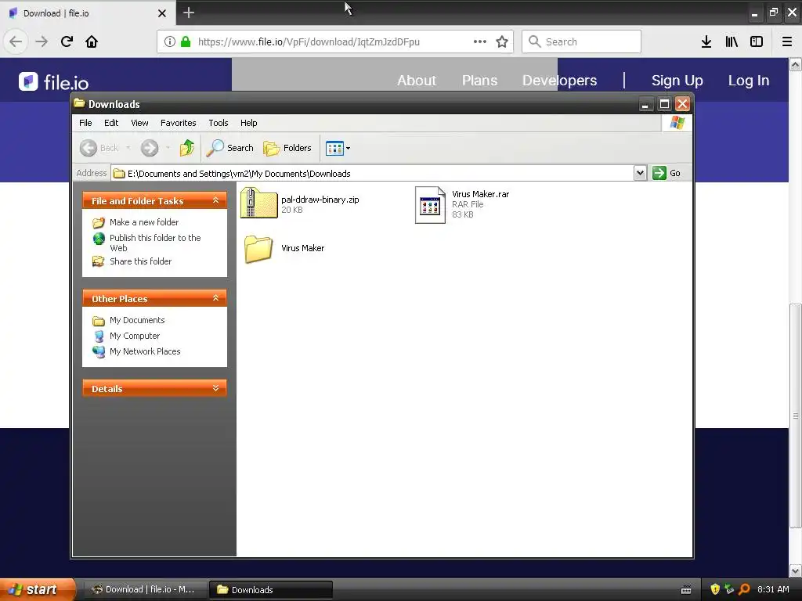Screen dimensions: 802x601
Task: Bookmark this page with star icon
Action: 502,41
